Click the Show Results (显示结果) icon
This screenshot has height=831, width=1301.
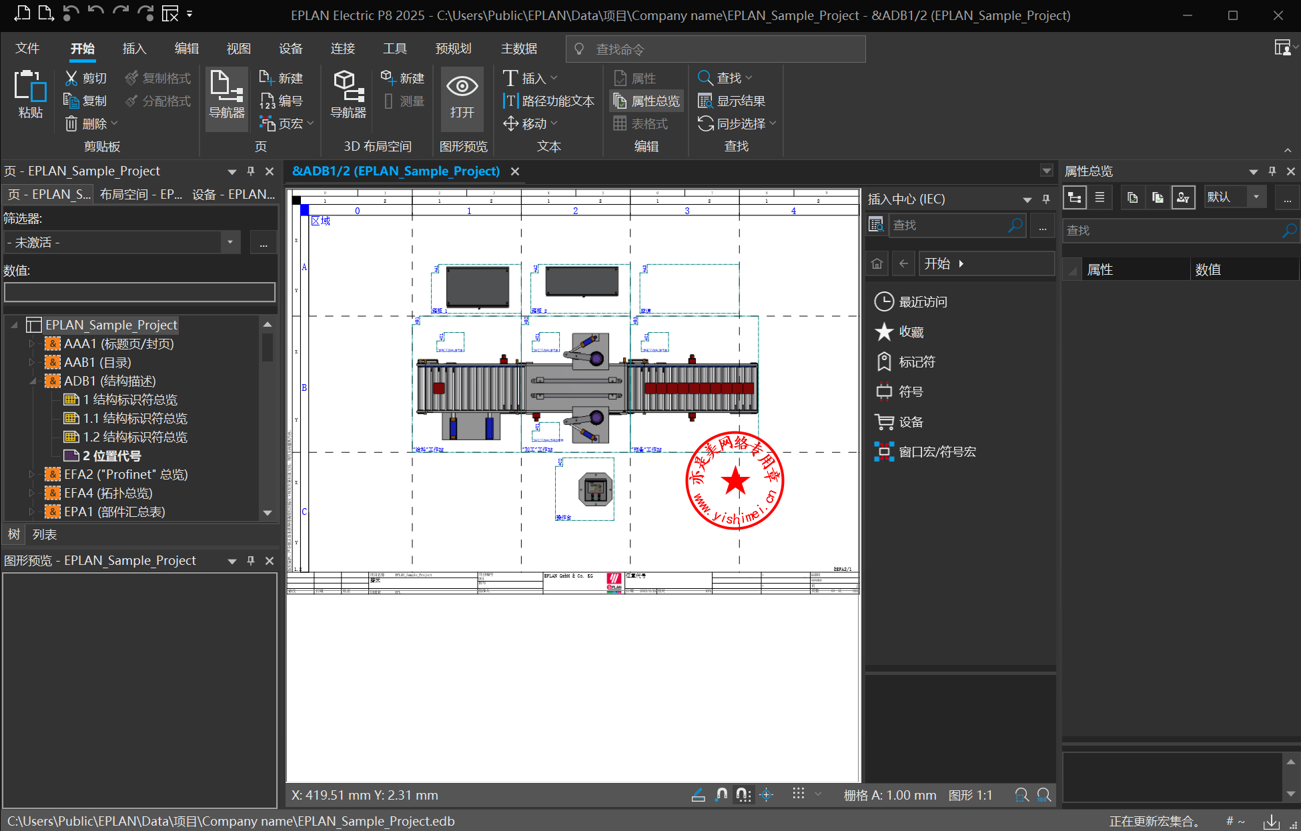pos(705,101)
